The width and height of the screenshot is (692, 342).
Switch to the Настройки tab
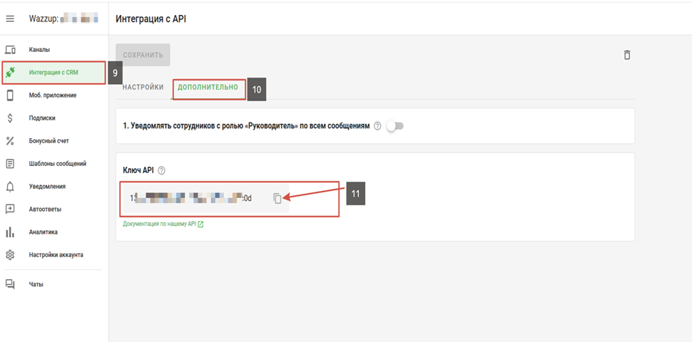coord(143,87)
